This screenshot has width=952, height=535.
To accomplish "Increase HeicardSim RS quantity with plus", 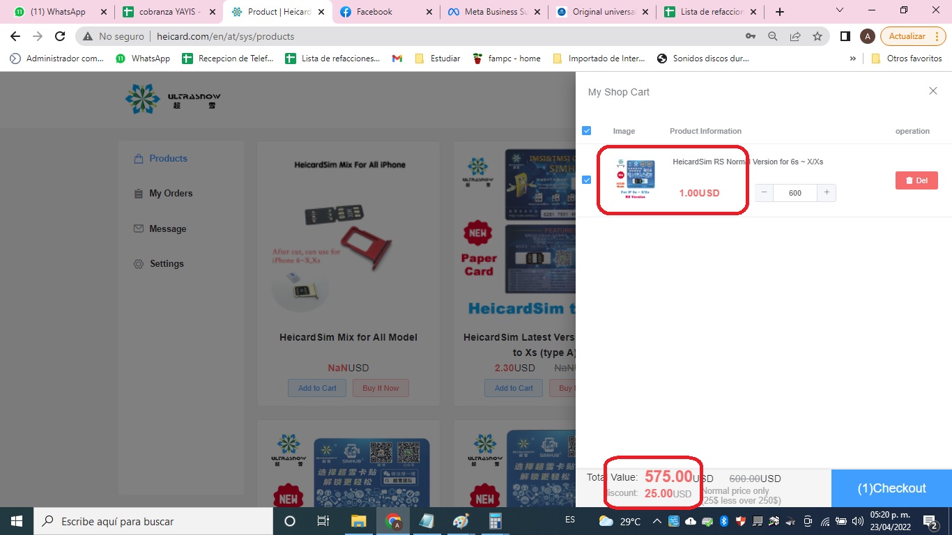I will (827, 193).
